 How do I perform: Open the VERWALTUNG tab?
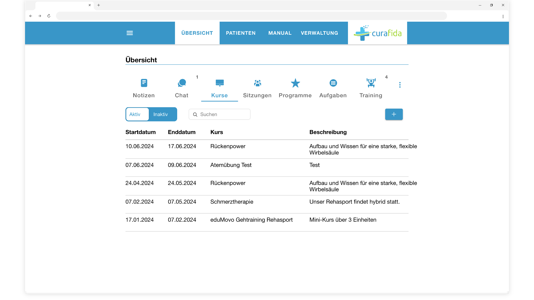(319, 33)
